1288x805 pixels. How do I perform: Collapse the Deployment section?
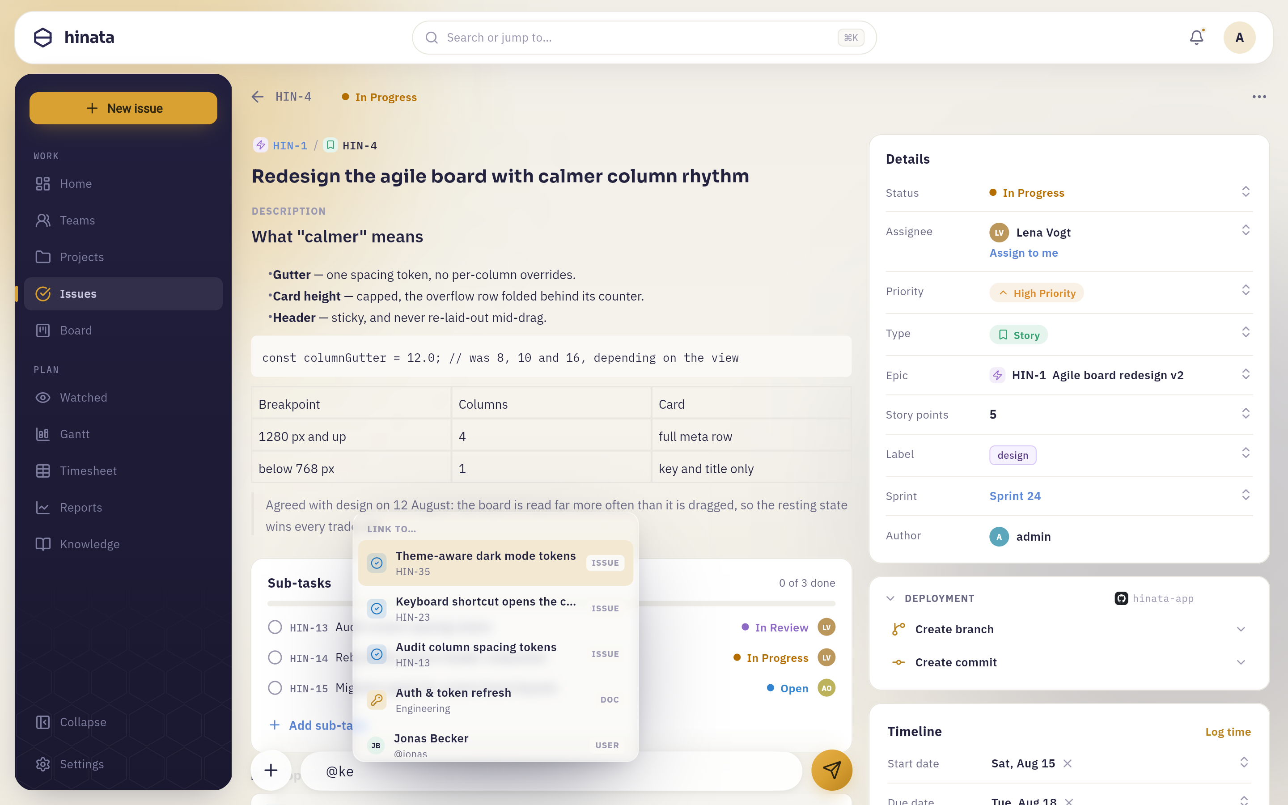890,598
